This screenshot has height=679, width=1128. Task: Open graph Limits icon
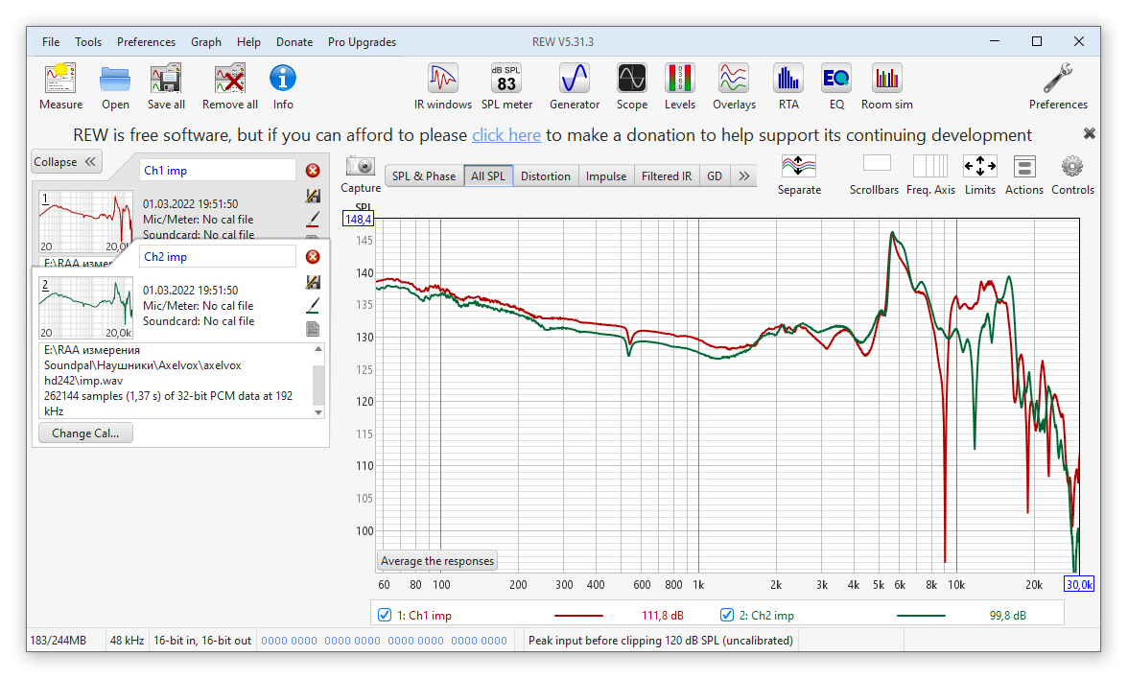click(980, 166)
